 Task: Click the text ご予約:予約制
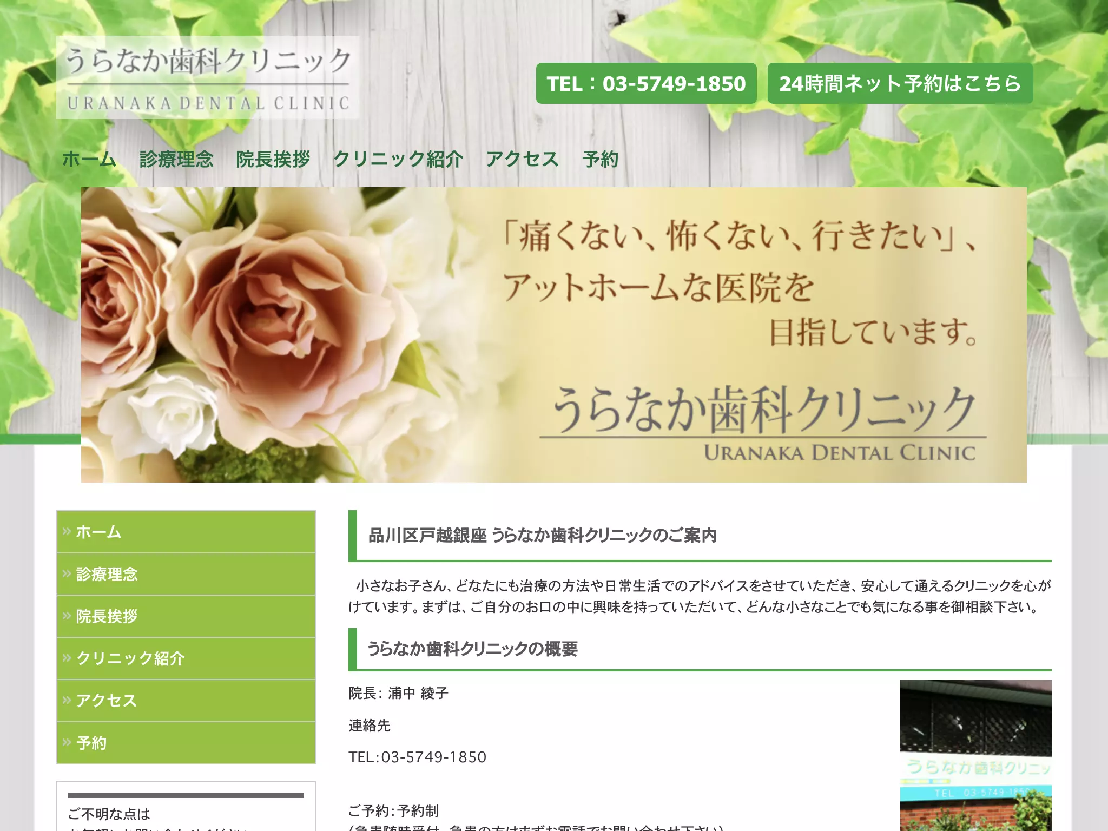(x=393, y=810)
